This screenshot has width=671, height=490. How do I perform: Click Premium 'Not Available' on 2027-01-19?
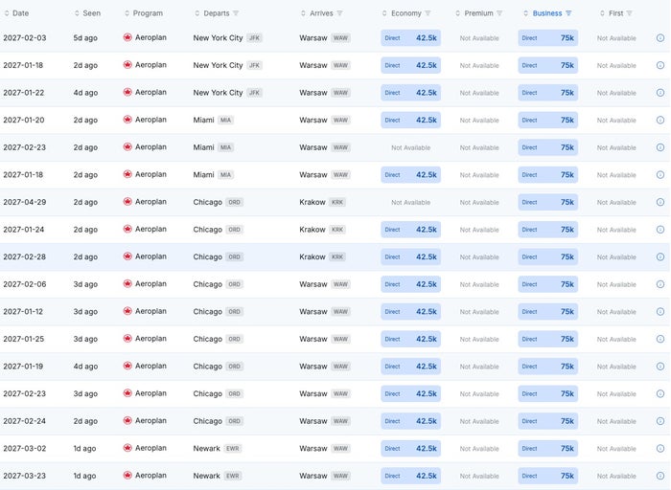pyautogui.click(x=479, y=367)
